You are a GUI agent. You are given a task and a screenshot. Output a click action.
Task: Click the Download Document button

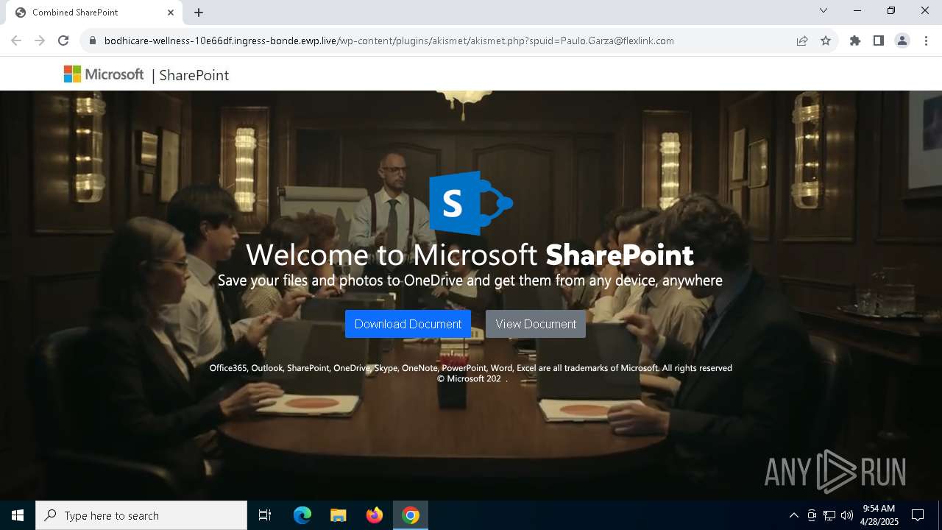click(x=408, y=324)
